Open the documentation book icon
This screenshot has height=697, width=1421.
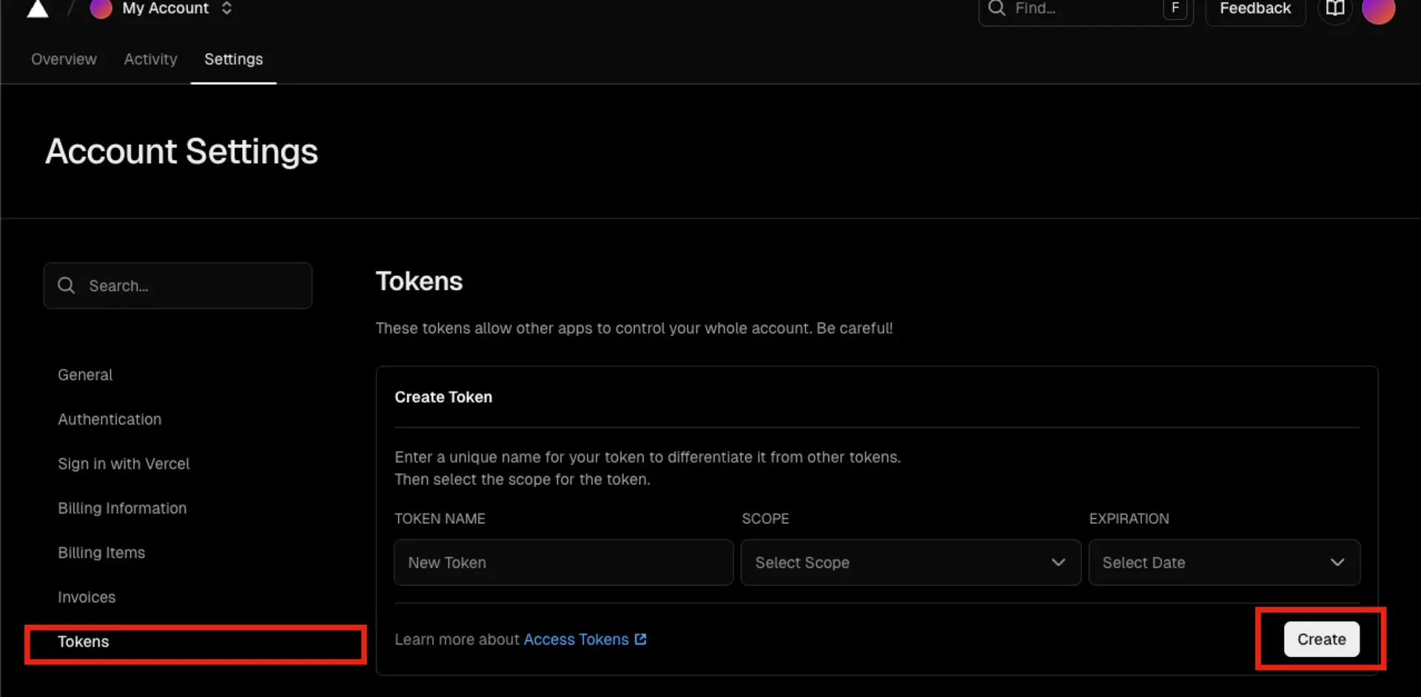coord(1335,9)
